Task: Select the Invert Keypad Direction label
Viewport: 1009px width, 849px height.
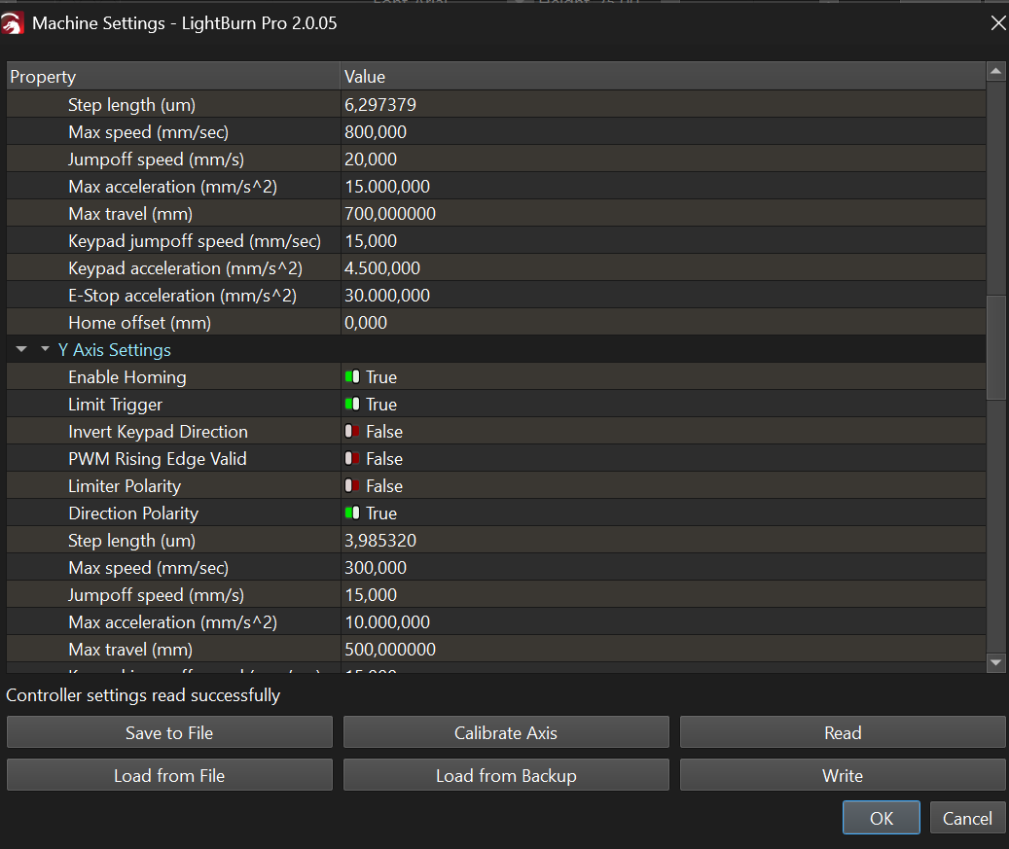Action: click(x=158, y=432)
